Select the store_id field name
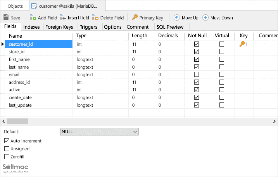This screenshot has height=177, width=278. [16, 52]
